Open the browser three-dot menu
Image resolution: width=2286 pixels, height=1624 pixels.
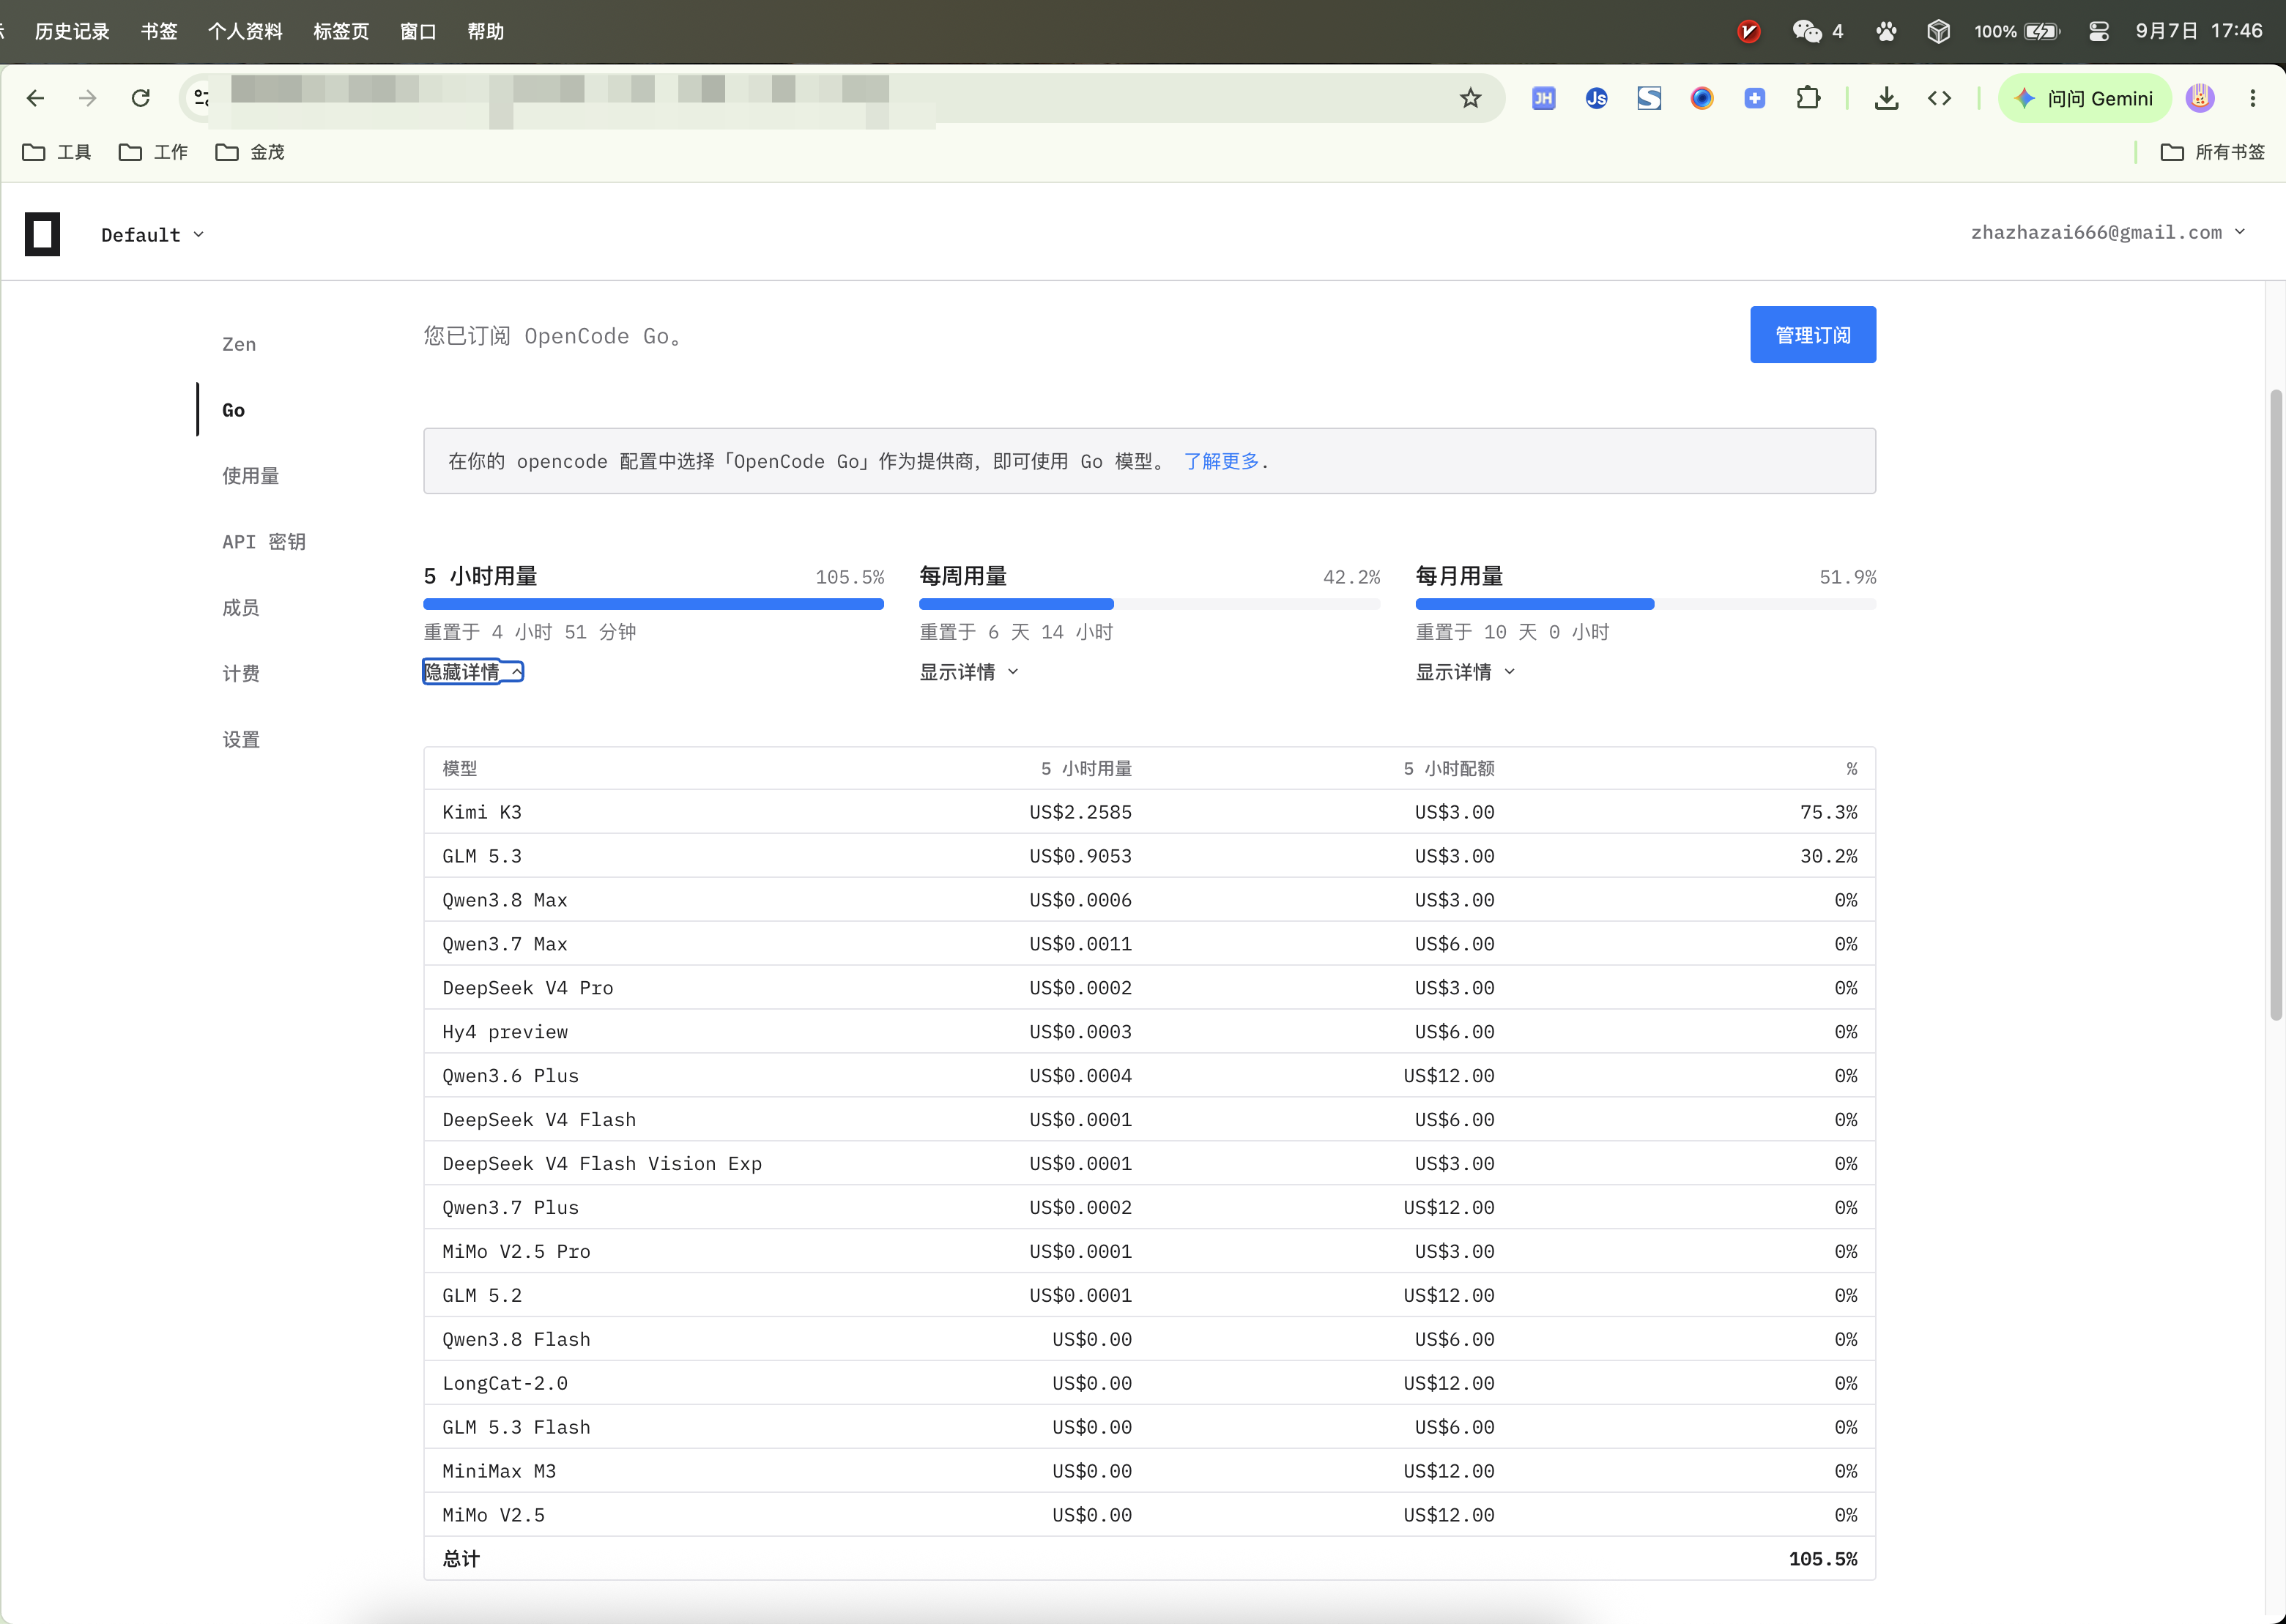(x=2253, y=98)
